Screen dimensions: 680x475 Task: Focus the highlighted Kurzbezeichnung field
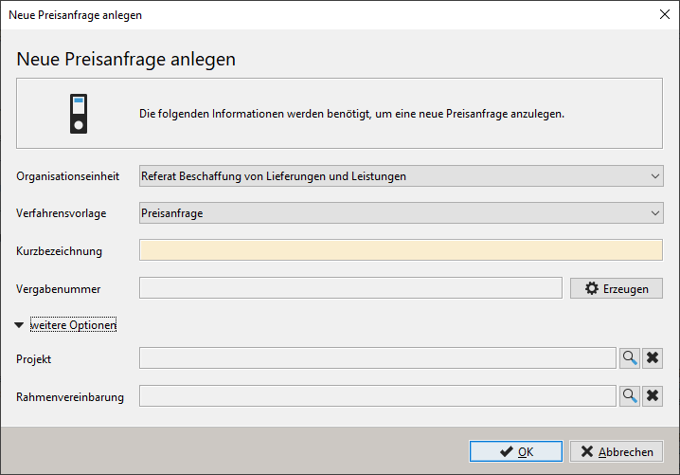coord(401,250)
